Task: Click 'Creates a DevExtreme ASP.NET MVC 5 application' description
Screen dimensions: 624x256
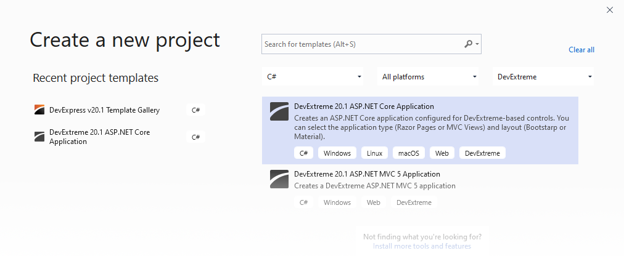Action: (x=374, y=186)
